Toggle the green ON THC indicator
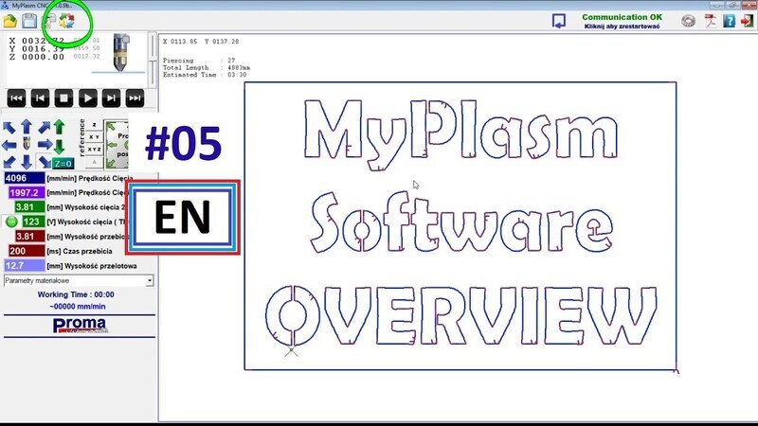Image resolution: width=758 pixels, height=426 pixels. point(11,222)
